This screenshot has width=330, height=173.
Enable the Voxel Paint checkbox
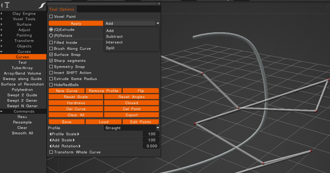click(51, 17)
